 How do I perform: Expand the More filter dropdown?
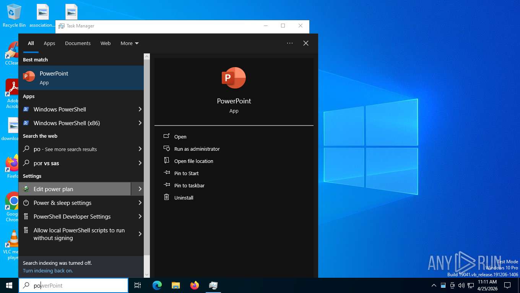[x=129, y=43]
